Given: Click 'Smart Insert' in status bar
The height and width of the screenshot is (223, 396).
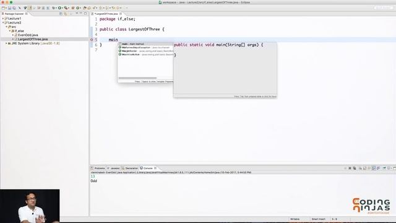Looking at the screenshot, I should tap(319, 219).
